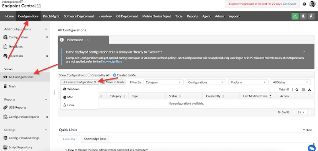Viewport: 318px width, 151px height.
Task: Open the Admin menu
Action: (219, 16)
